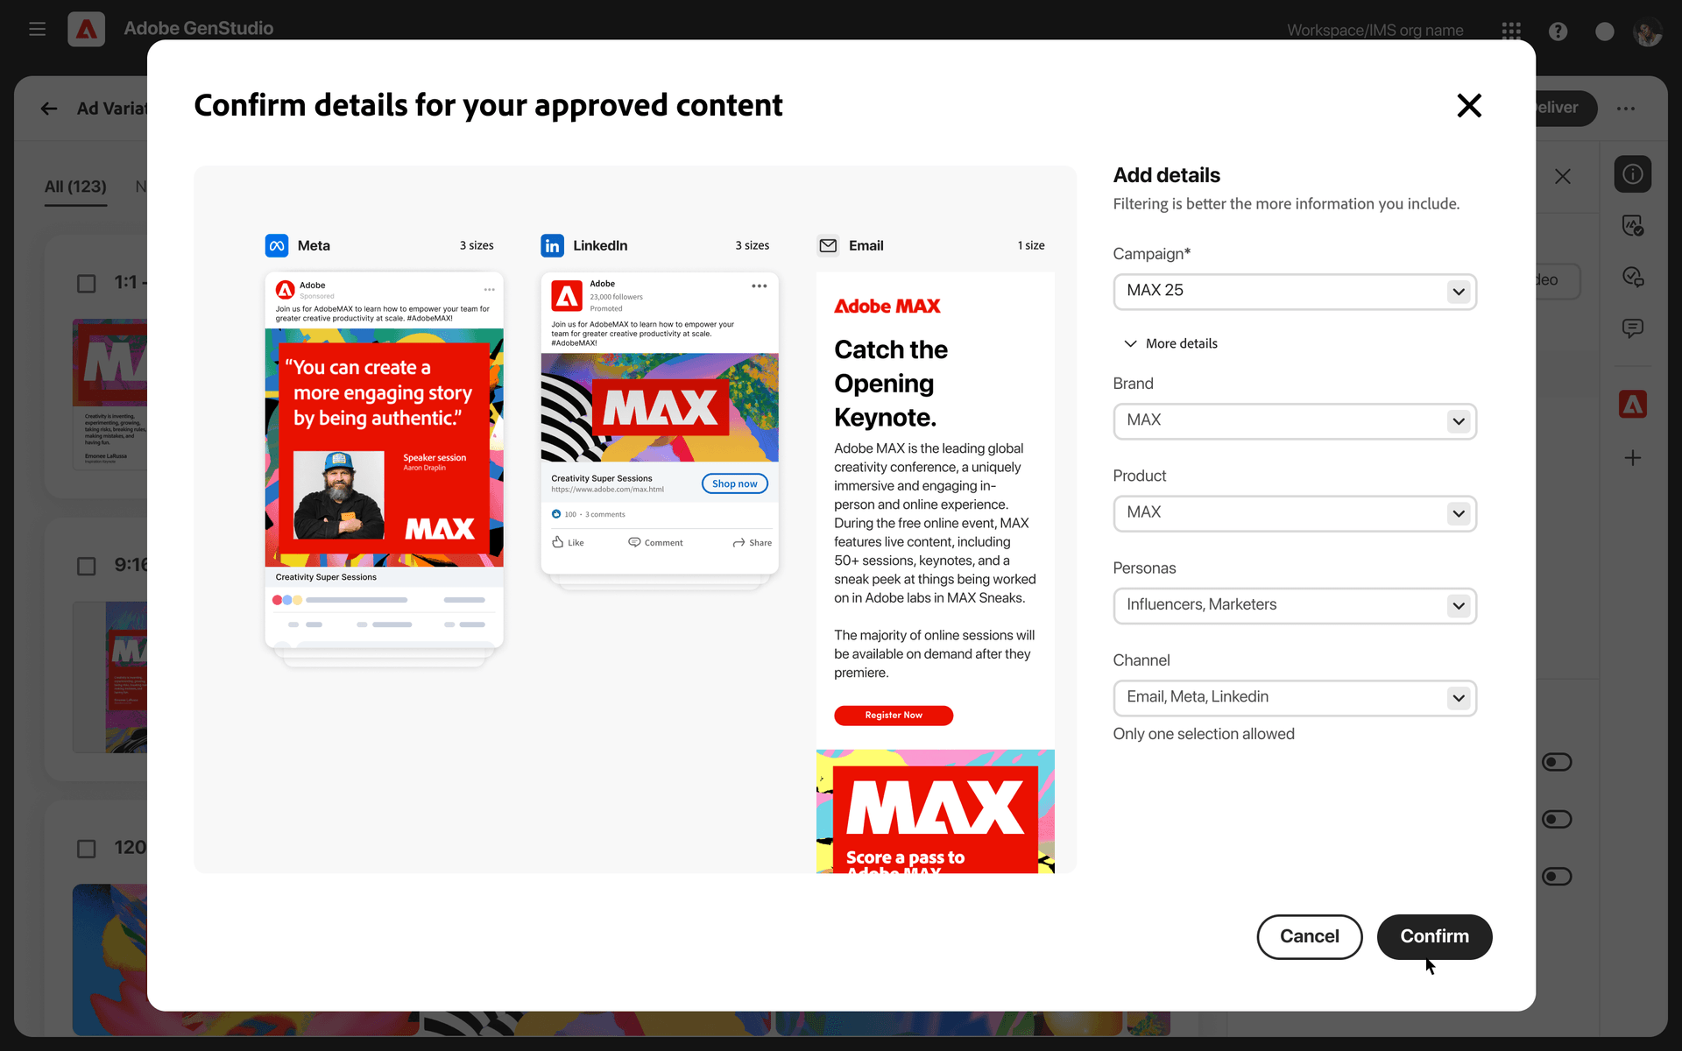The height and width of the screenshot is (1051, 1682).
Task: Open the approval checkmark icon in right sidebar
Action: [1633, 277]
